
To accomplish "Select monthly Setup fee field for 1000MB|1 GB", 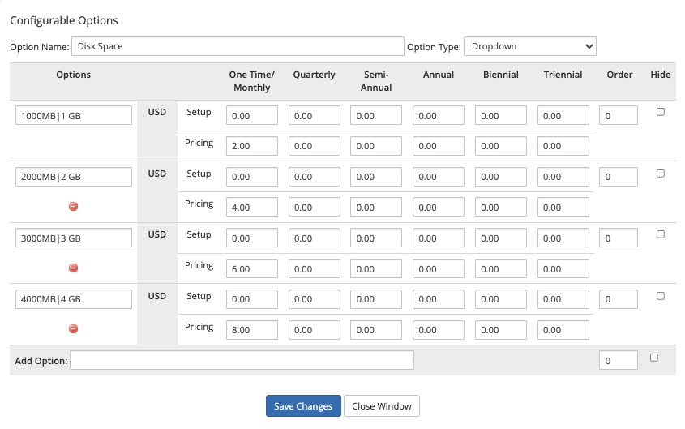I will coord(251,115).
